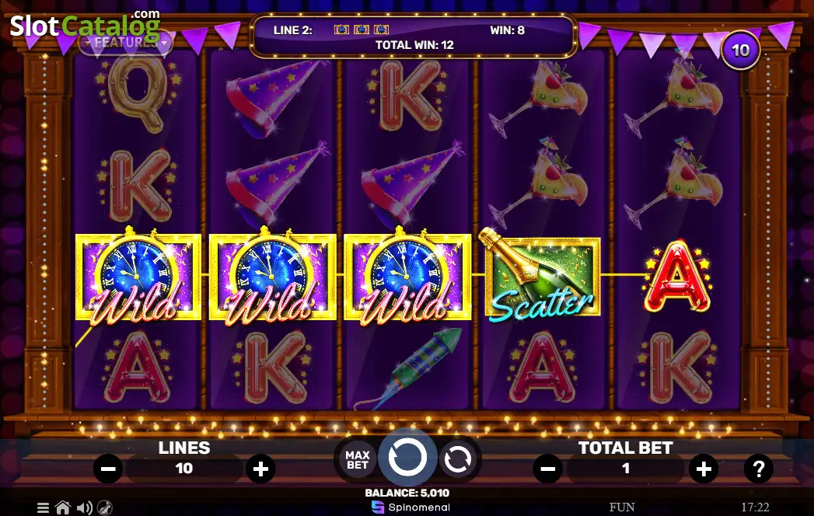Increase lines with plus button
The width and height of the screenshot is (814, 516).
pyautogui.click(x=260, y=469)
